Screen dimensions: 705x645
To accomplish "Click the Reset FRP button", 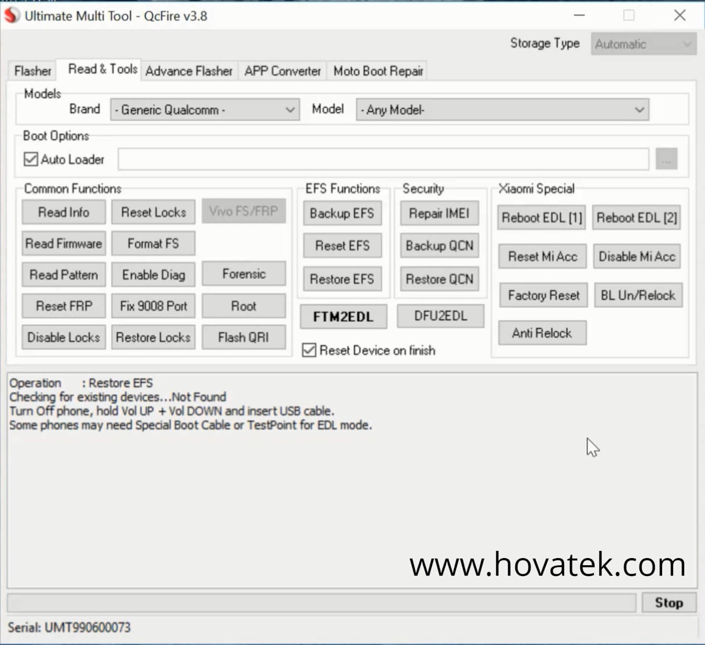I will pos(64,306).
